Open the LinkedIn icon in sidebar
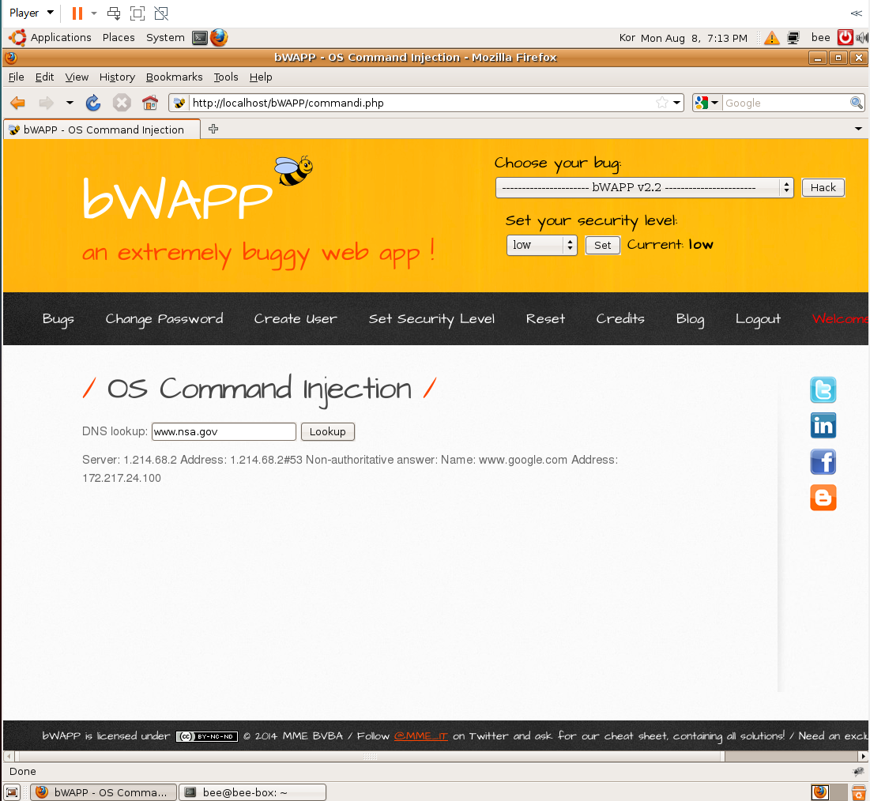 (x=823, y=426)
